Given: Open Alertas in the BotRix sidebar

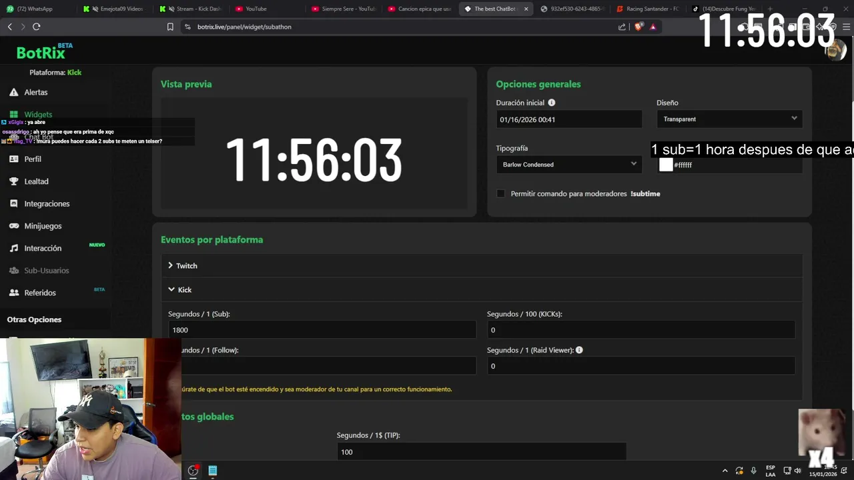Looking at the screenshot, I should [35, 92].
